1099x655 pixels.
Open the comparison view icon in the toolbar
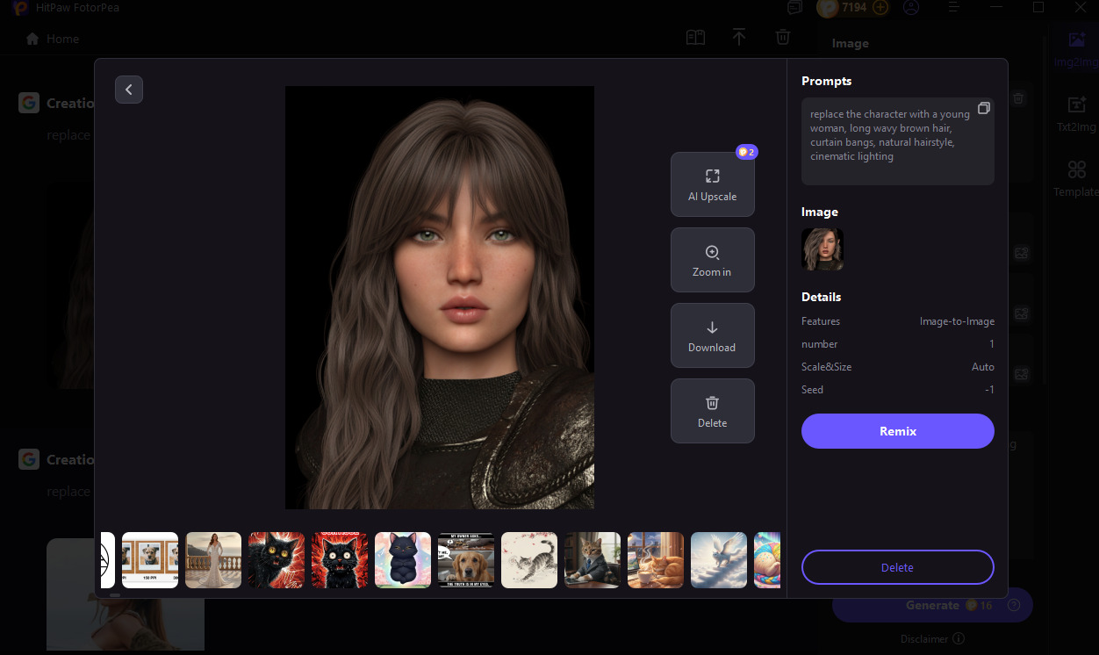tap(695, 37)
